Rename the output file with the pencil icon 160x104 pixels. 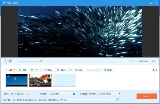coord(27,94)
